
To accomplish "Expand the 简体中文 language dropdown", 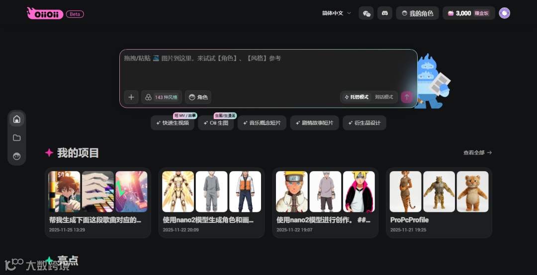I will pyautogui.click(x=337, y=13).
